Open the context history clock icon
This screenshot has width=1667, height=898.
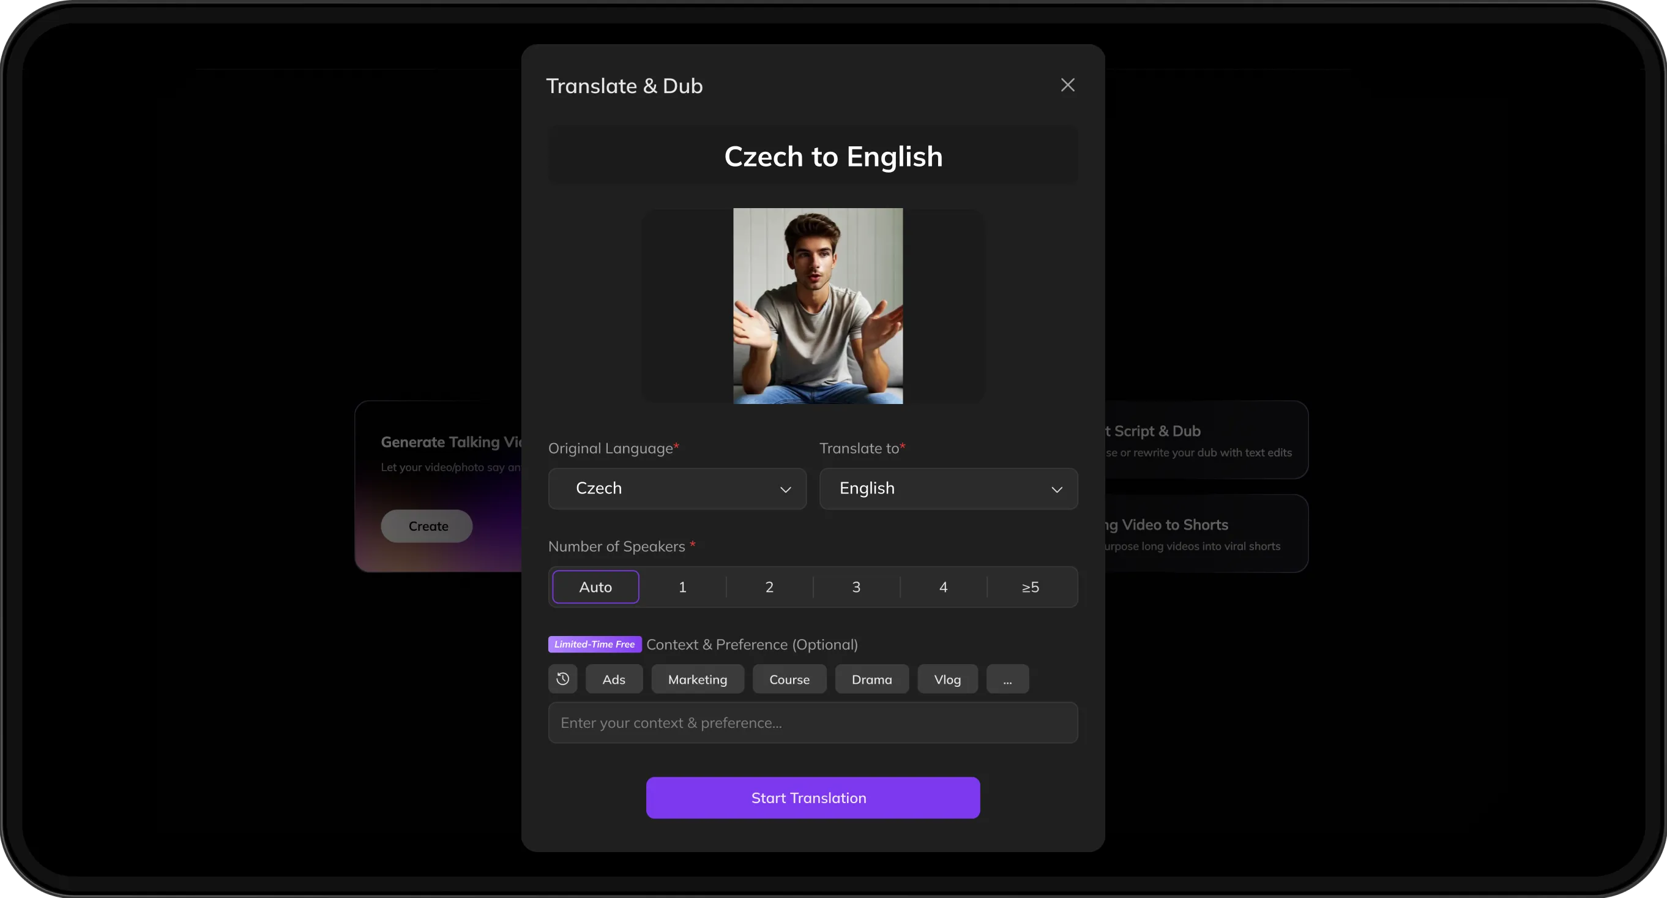click(x=562, y=678)
